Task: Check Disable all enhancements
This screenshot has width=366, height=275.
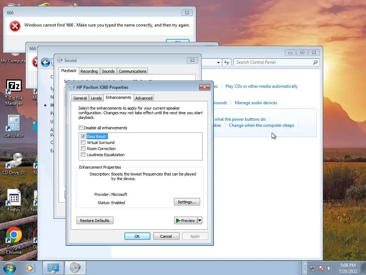Action: pyautogui.click(x=81, y=128)
